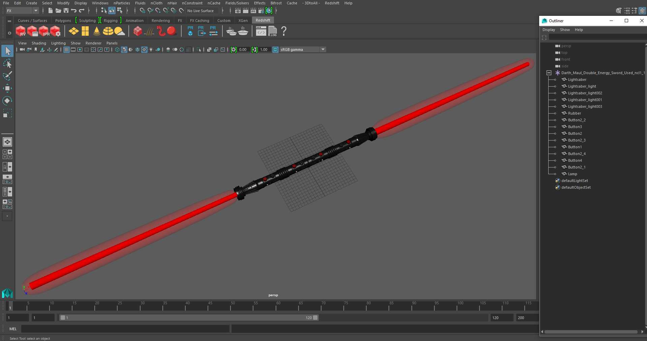Open a scene from folder icon
The height and width of the screenshot is (341, 647).
(x=58, y=11)
